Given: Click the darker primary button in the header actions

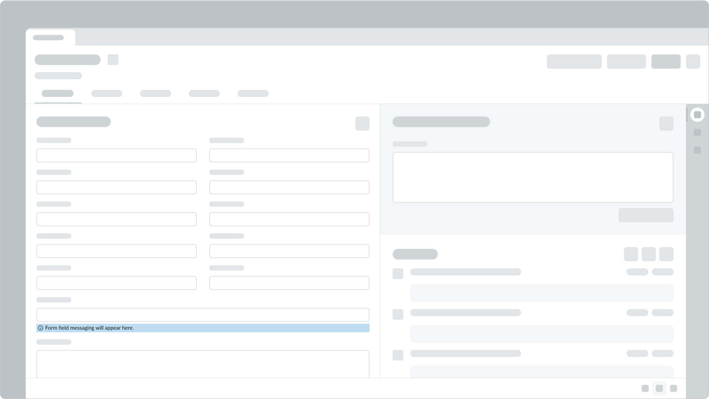Looking at the screenshot, I should coord(666,62).
